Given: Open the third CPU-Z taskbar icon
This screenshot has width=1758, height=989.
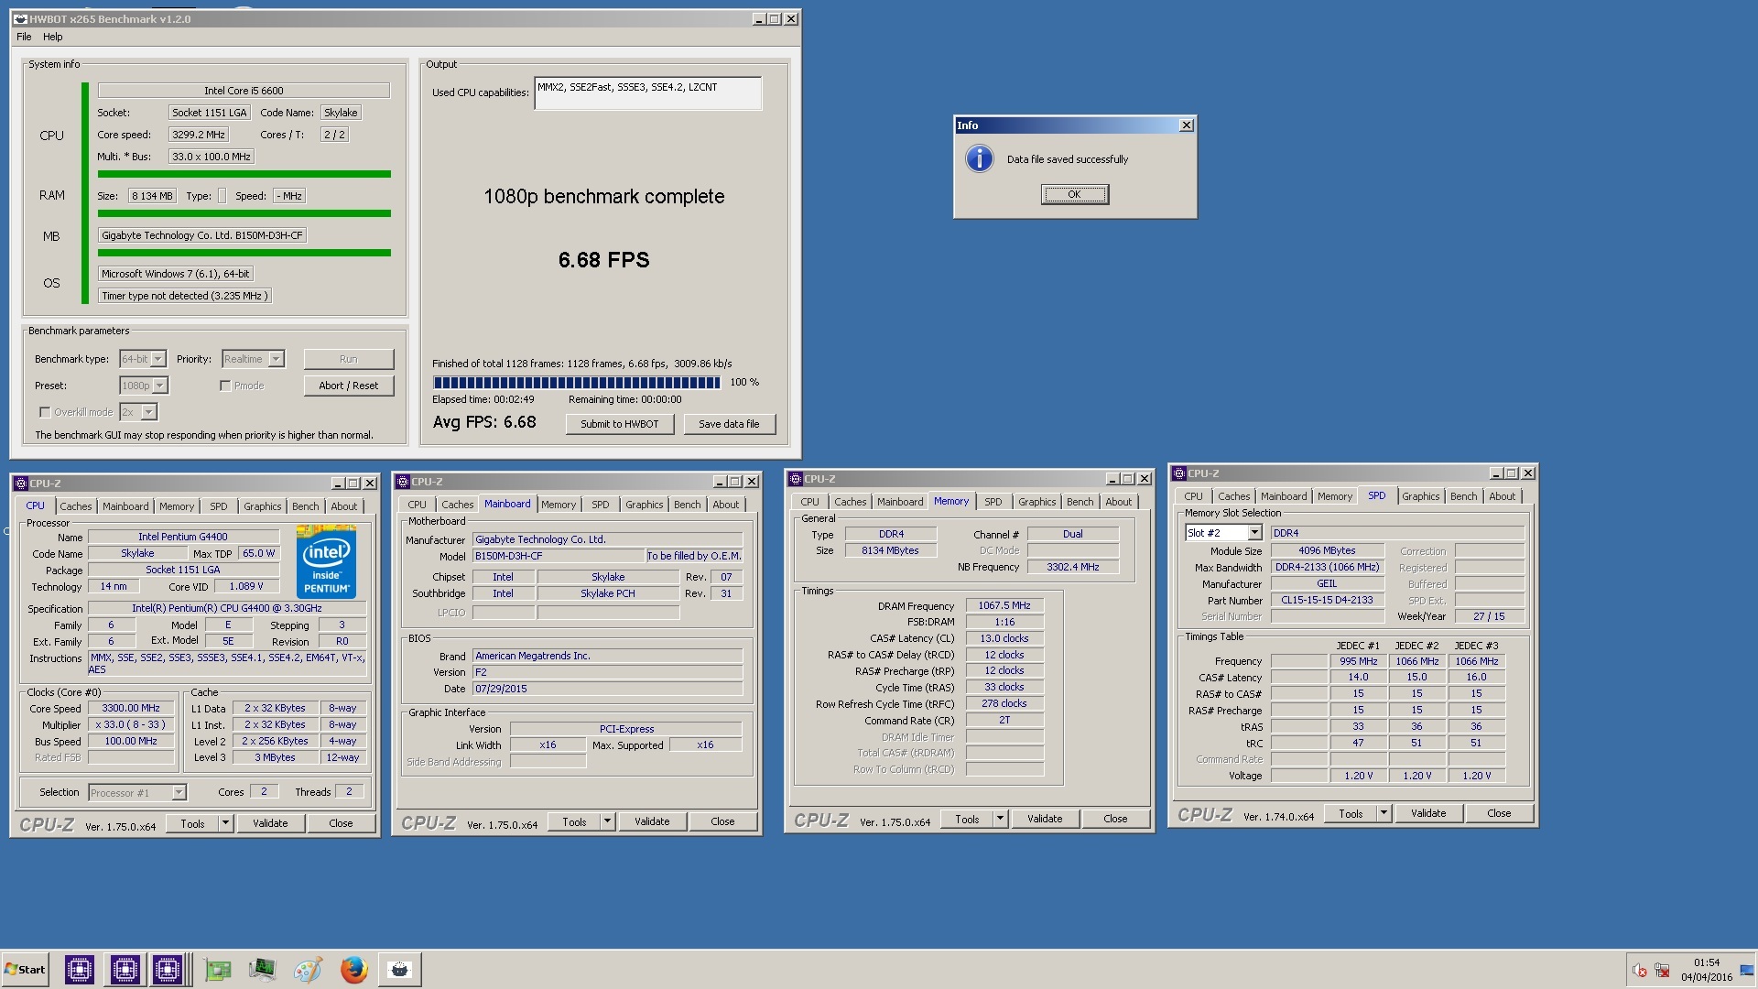Looking at the screenshot, I should pyautogui.click(x=168, y=969).
